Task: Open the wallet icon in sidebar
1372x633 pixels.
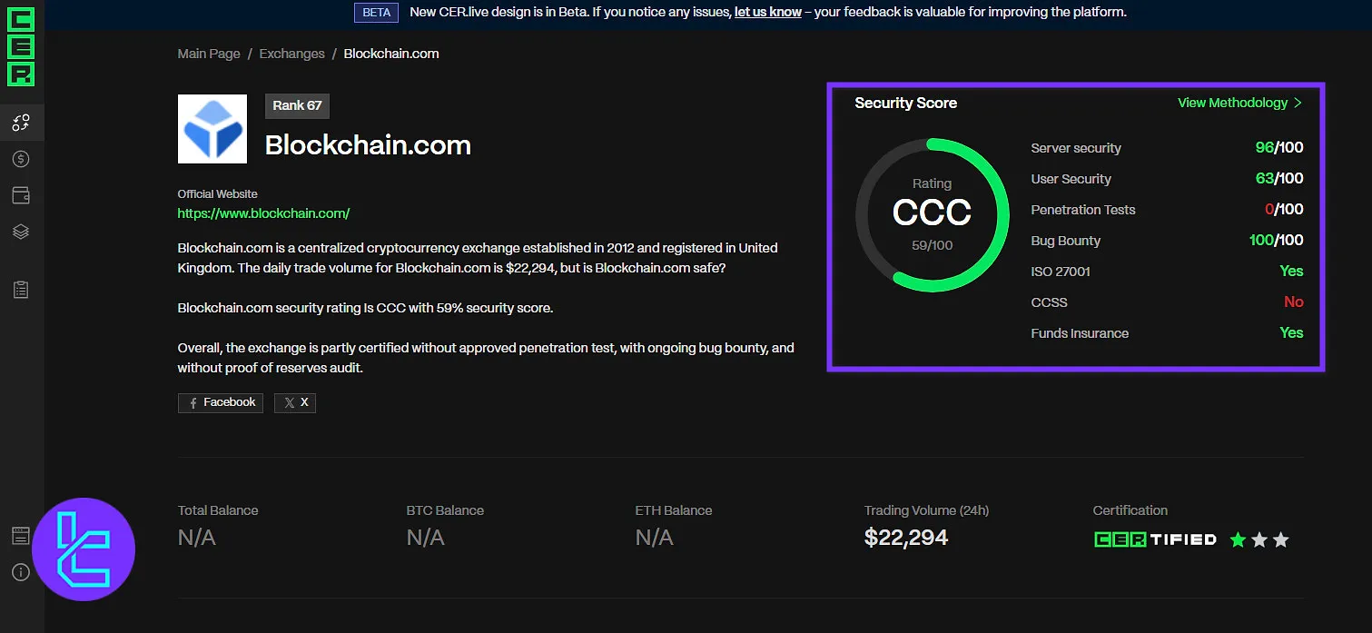Action: click(x=21, y=195)
